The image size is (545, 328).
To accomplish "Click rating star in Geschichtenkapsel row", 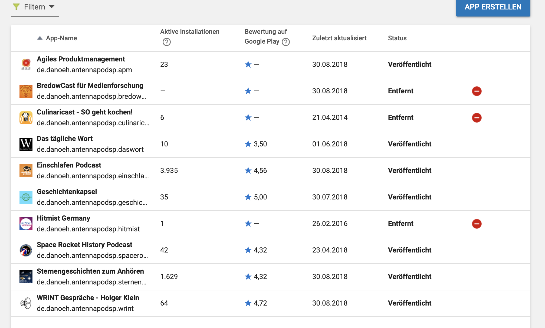I will tap(248, 197).
